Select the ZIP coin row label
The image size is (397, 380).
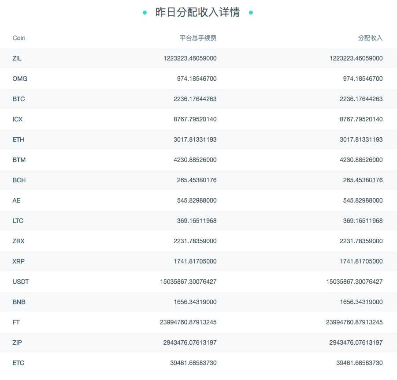pyautogui.click(x=17, y=342)
